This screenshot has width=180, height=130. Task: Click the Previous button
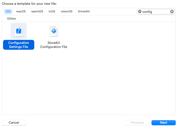[x=137, y=123]
